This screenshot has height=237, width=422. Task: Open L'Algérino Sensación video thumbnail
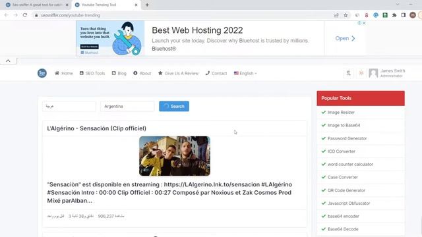175,156
